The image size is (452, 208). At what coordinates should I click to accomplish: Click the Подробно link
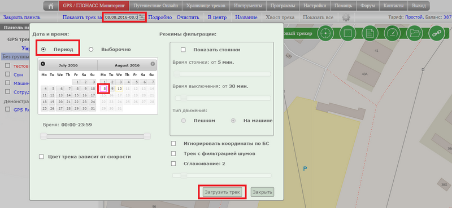tap(160, 17)
